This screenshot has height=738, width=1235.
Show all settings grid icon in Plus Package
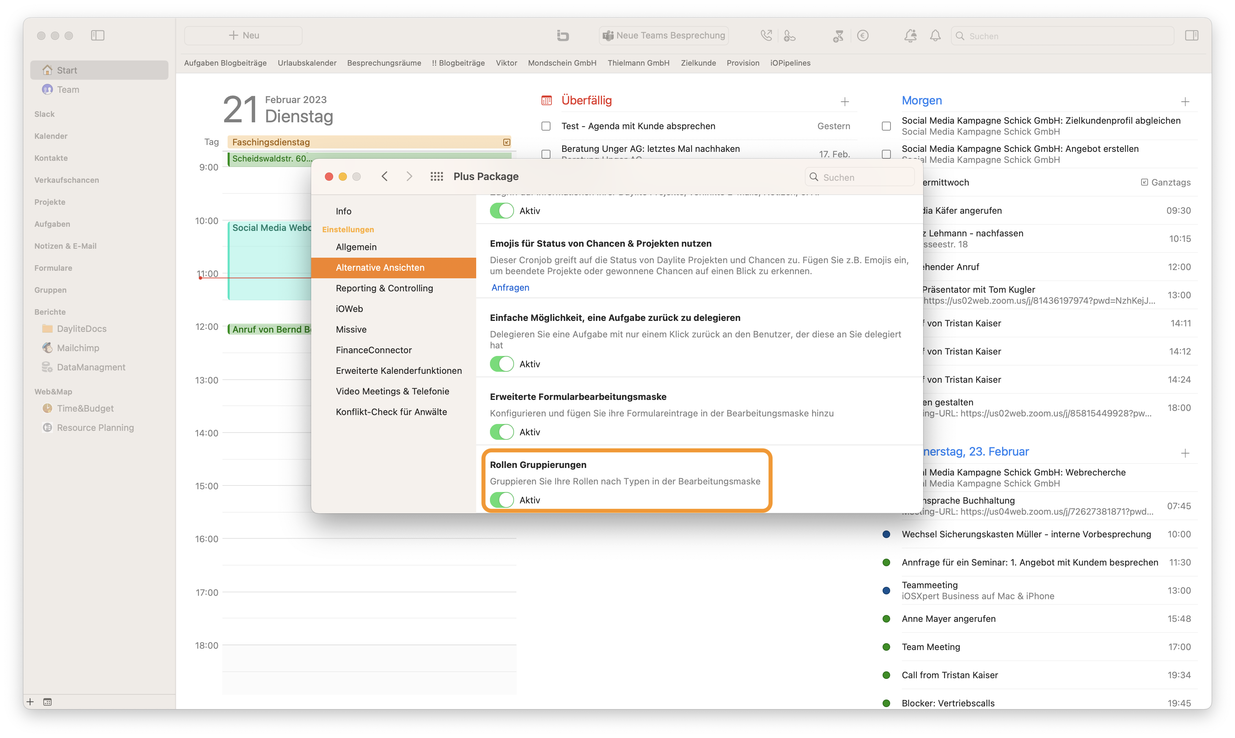click(436, 176)
